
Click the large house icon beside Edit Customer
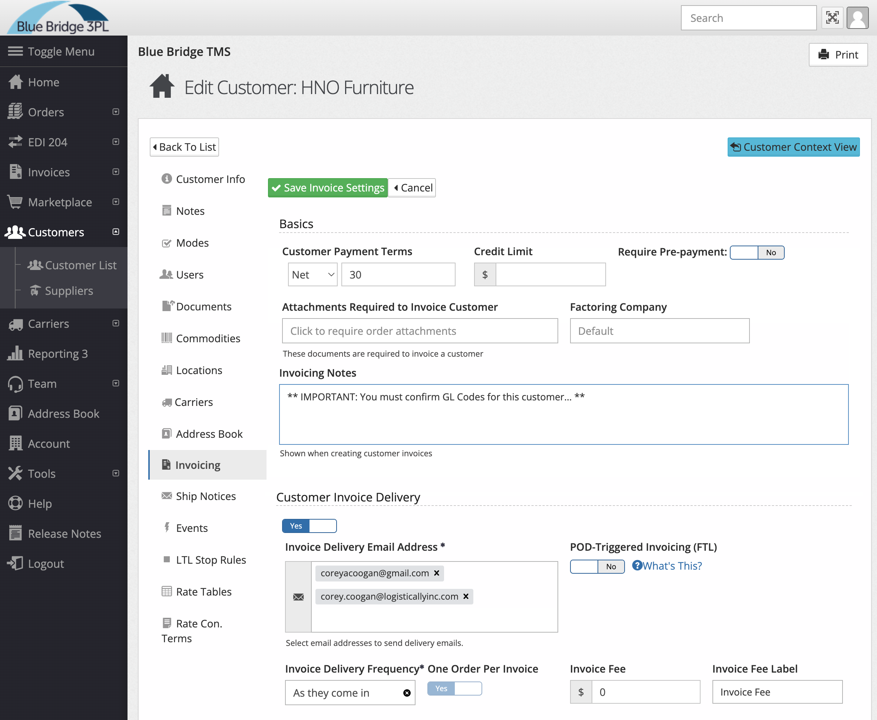pos(162,86)
